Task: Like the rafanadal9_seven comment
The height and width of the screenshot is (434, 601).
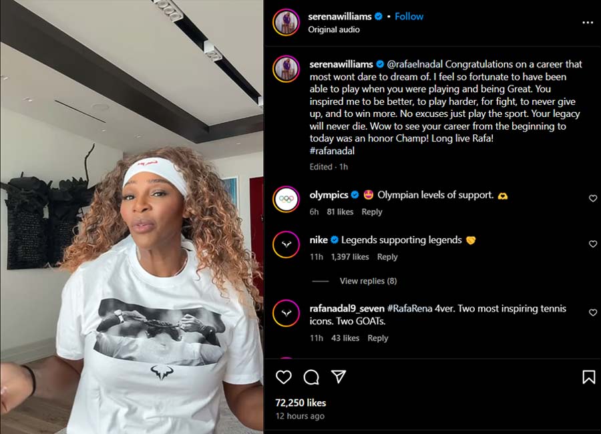Action: [592, 312]
